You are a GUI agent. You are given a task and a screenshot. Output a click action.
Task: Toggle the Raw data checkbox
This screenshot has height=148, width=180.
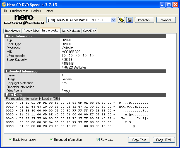click(98, 140)
